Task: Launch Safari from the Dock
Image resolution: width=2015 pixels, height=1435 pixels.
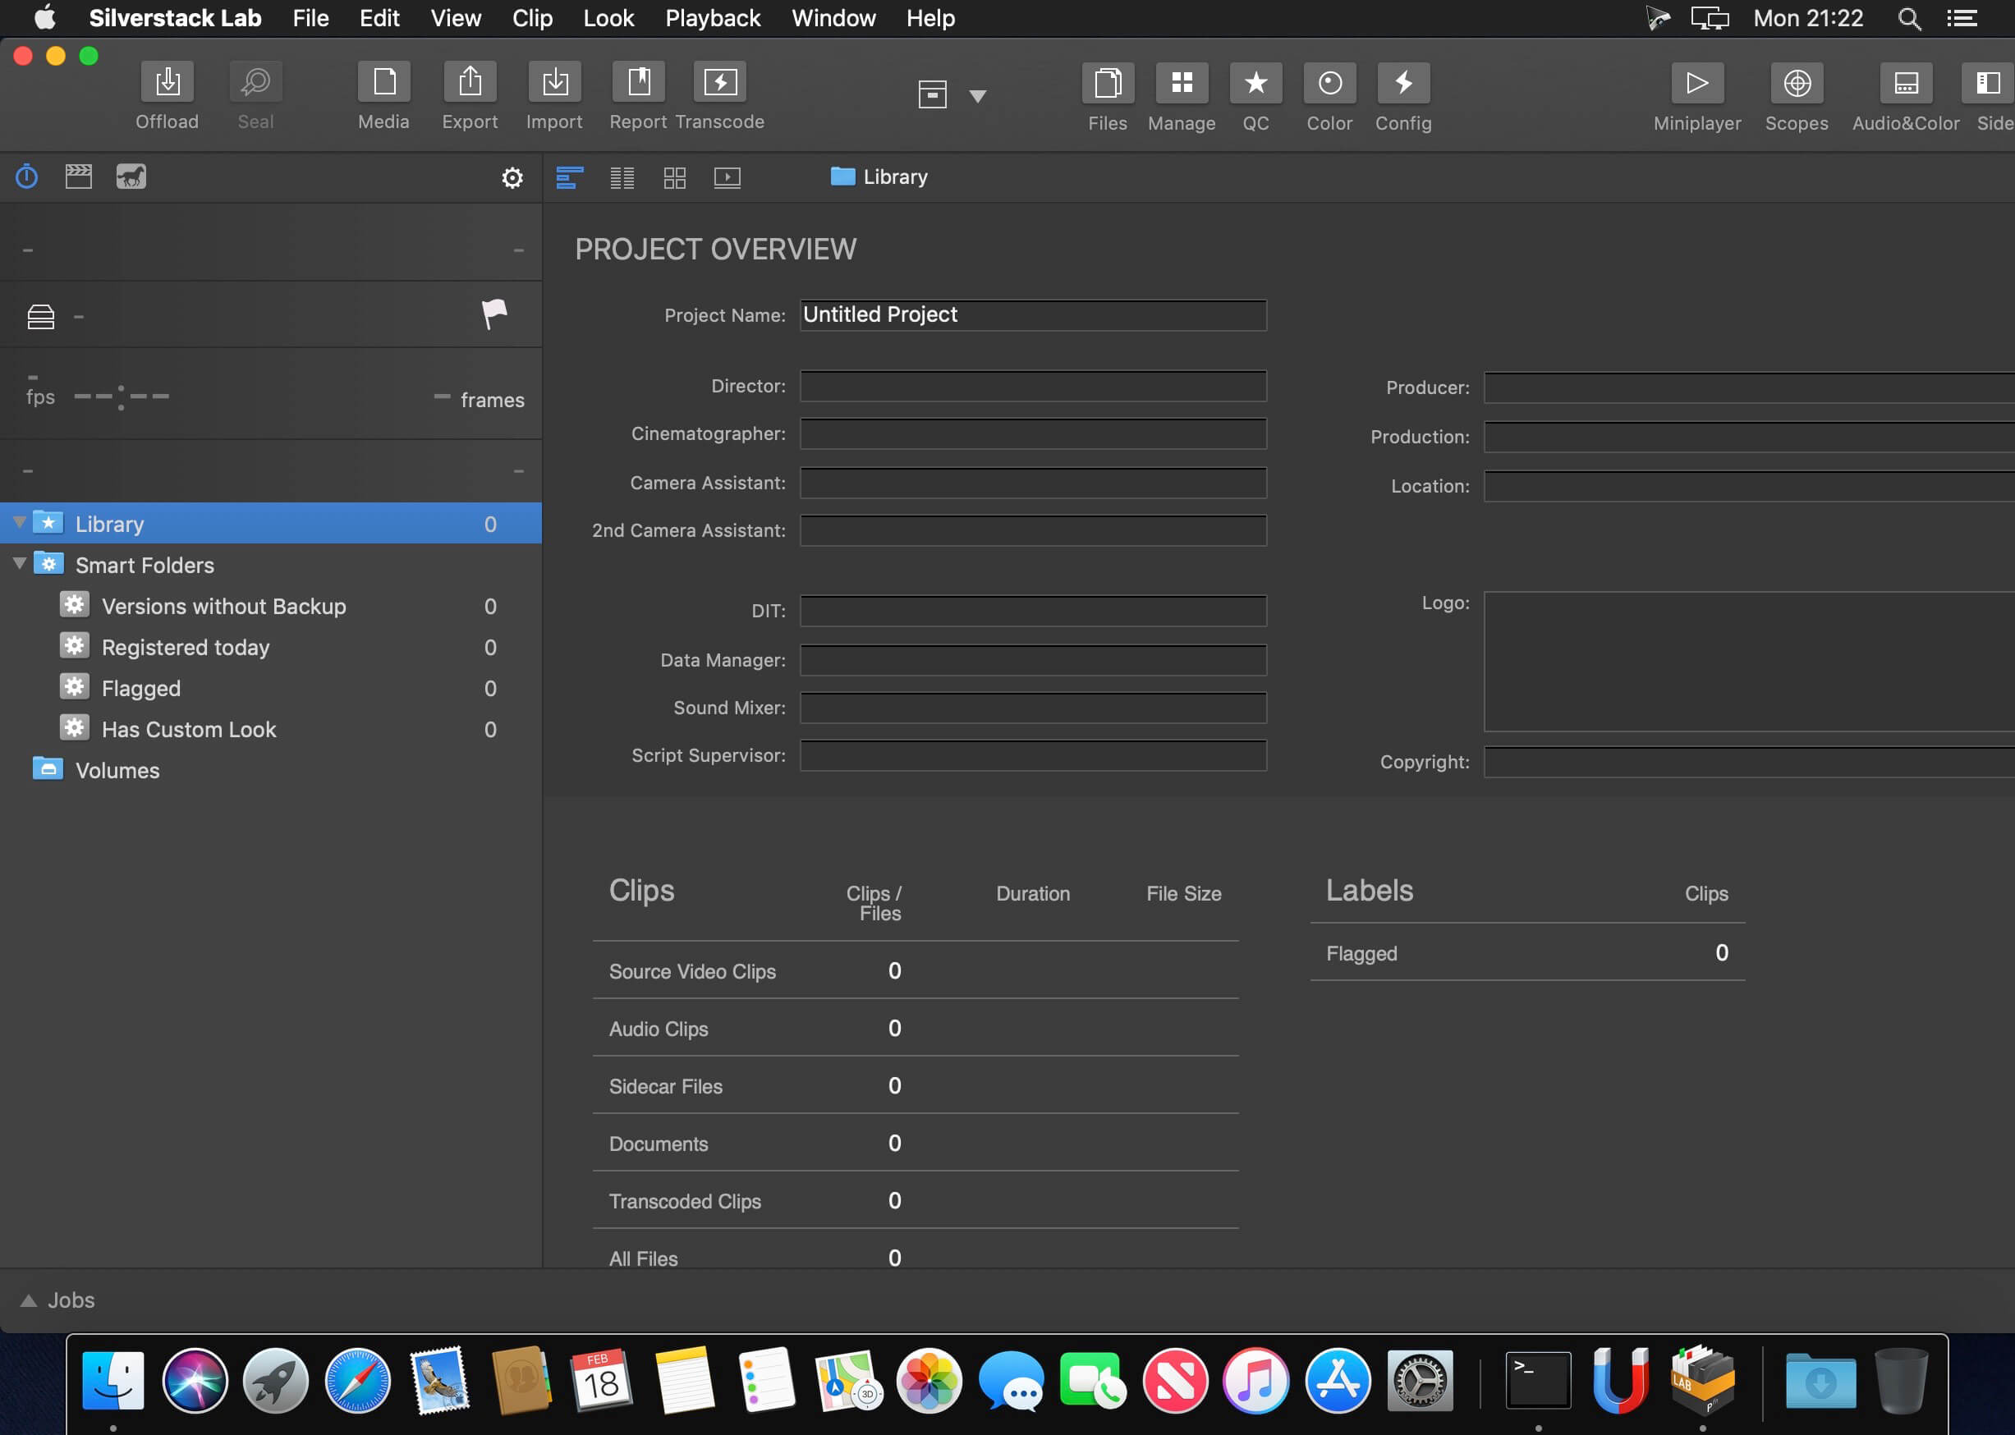Action: point(357,1380)
